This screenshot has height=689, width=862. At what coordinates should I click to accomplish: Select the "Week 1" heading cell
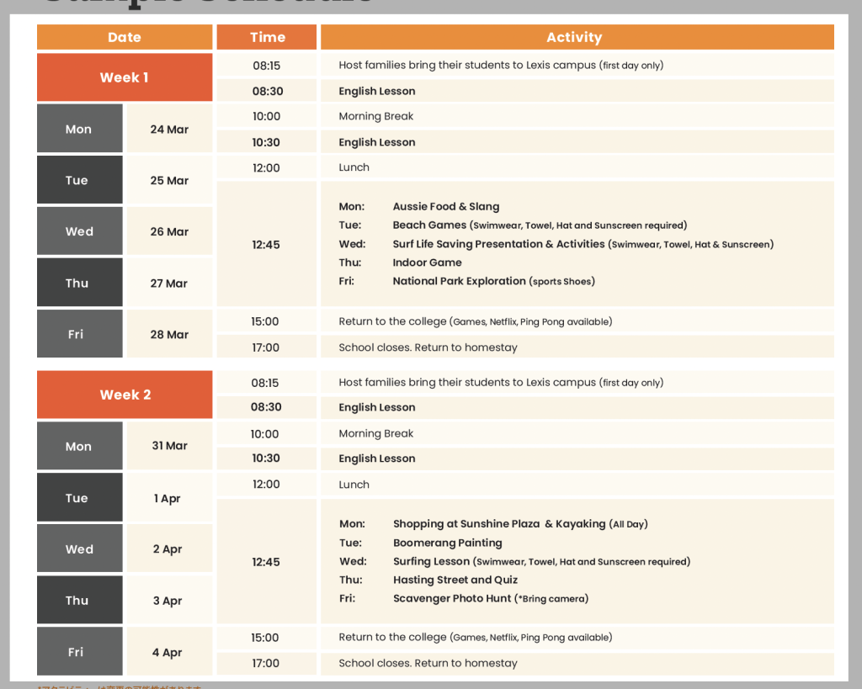[125, 77]
